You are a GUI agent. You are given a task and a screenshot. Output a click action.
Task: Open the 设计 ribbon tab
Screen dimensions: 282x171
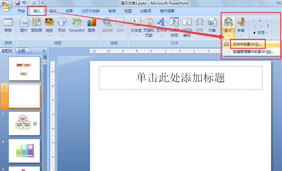click(x=53, y=11)
